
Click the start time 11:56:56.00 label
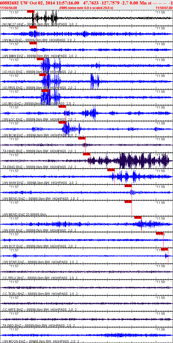8,8
